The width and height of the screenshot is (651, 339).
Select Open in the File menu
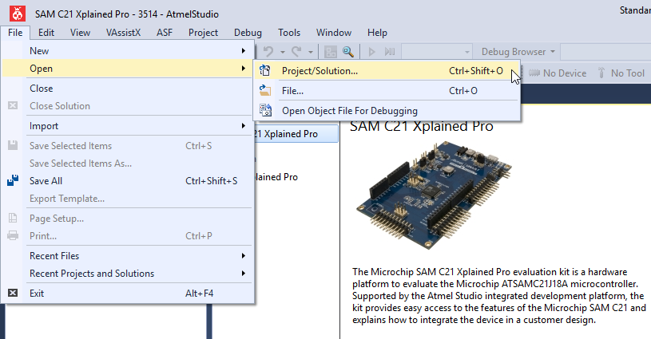[x=127, y=69]
